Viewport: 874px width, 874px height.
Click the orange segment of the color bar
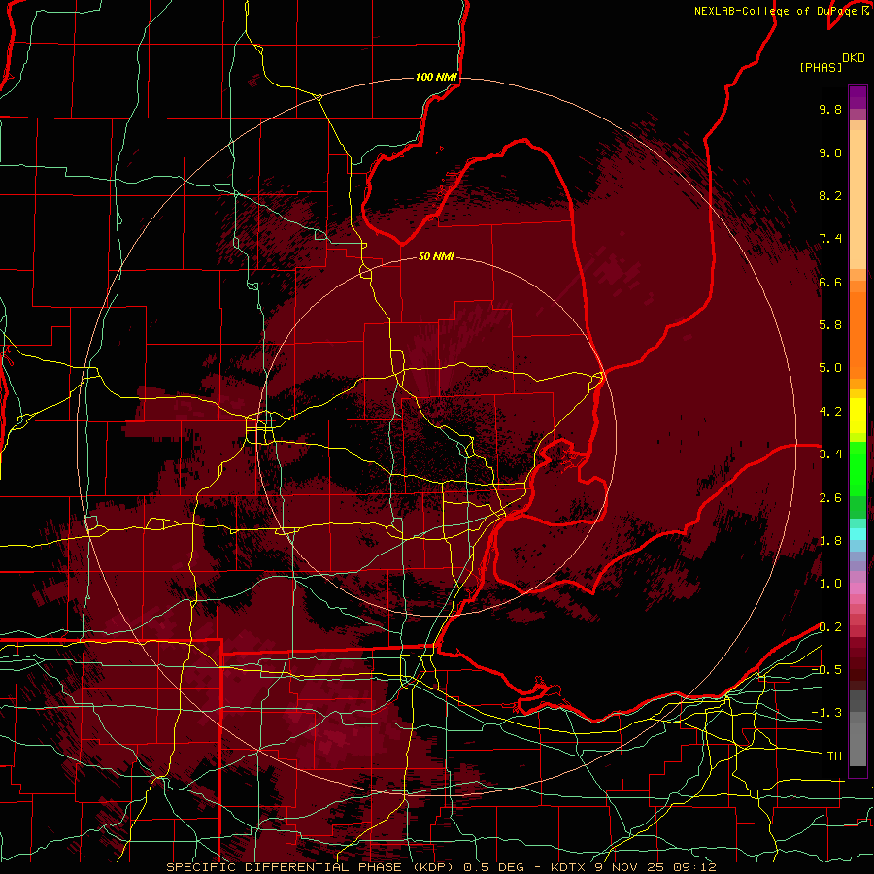click(857, 334)
